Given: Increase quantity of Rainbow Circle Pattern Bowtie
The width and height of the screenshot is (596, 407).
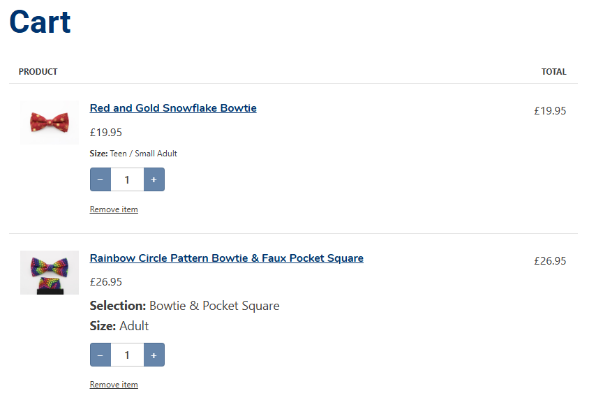Looking at the screenshot, I should (x=154, y=355).
